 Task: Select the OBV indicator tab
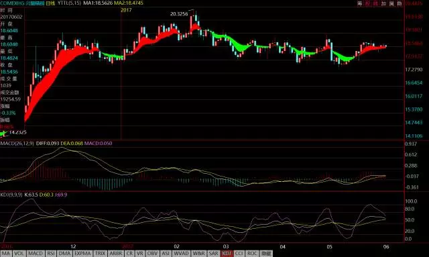click(x=152, y=254)
